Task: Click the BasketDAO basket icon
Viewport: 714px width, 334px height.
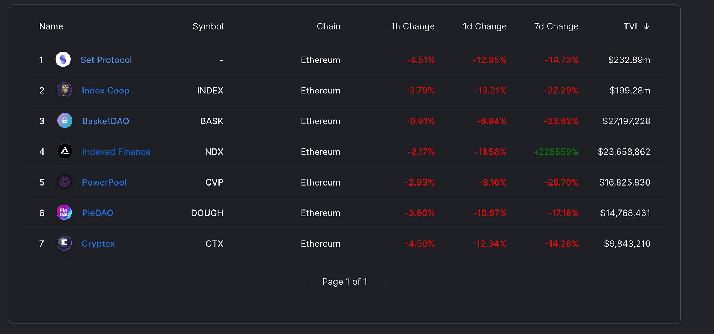Action: (65, 121)
